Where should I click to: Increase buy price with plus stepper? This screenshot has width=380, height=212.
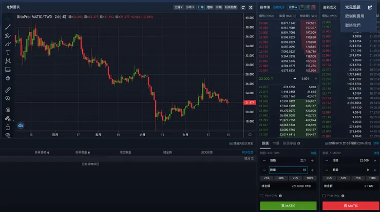pyautogui.click(x=312, y=160)
